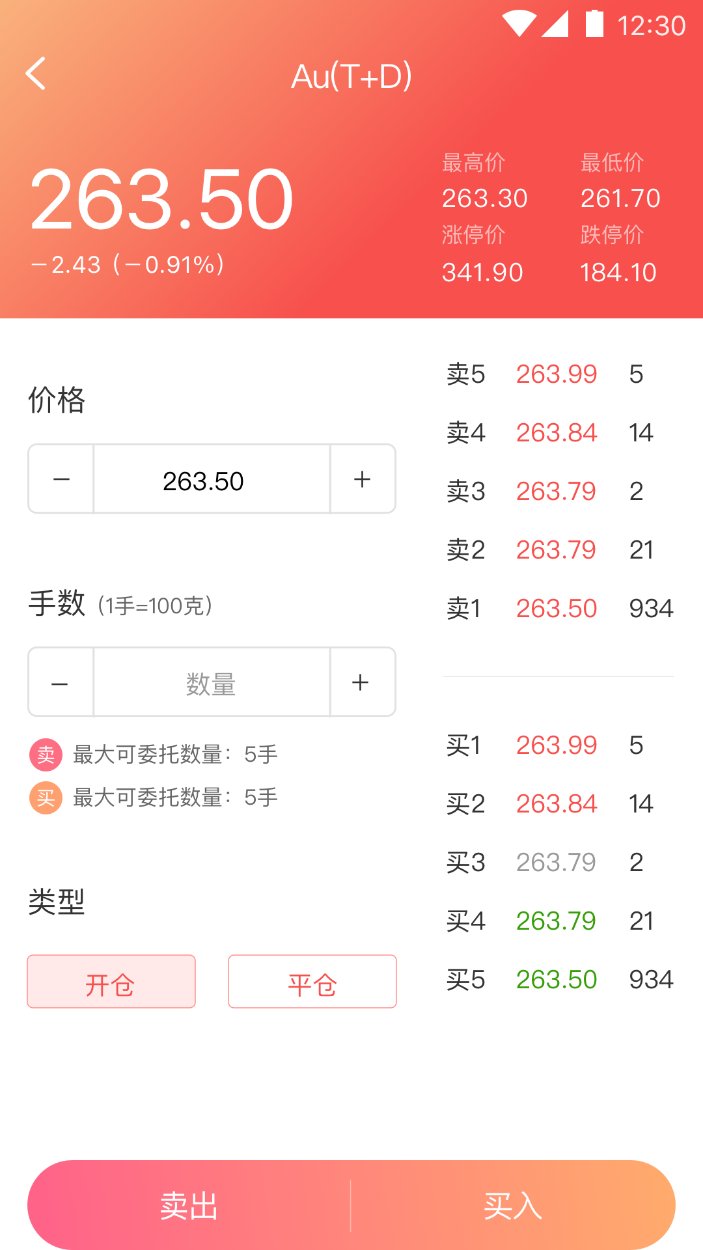This screenshot has width=703, height=1250.
Task: Decrease lot quantity with minus button
Action: click(x=61, y=683)
